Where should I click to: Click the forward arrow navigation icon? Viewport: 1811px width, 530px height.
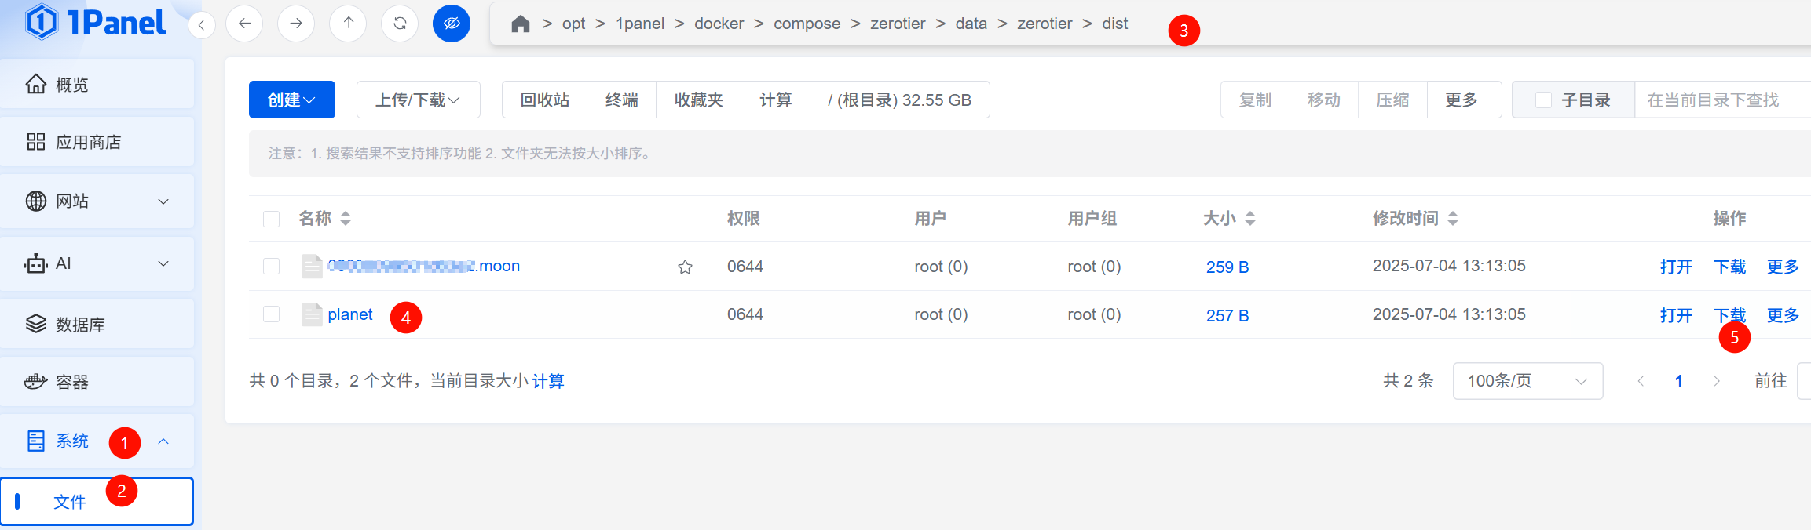(x=296, y=24)
